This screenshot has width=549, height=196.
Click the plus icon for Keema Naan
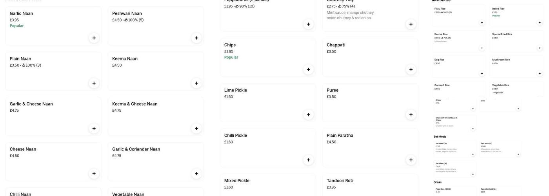point(196,83)
